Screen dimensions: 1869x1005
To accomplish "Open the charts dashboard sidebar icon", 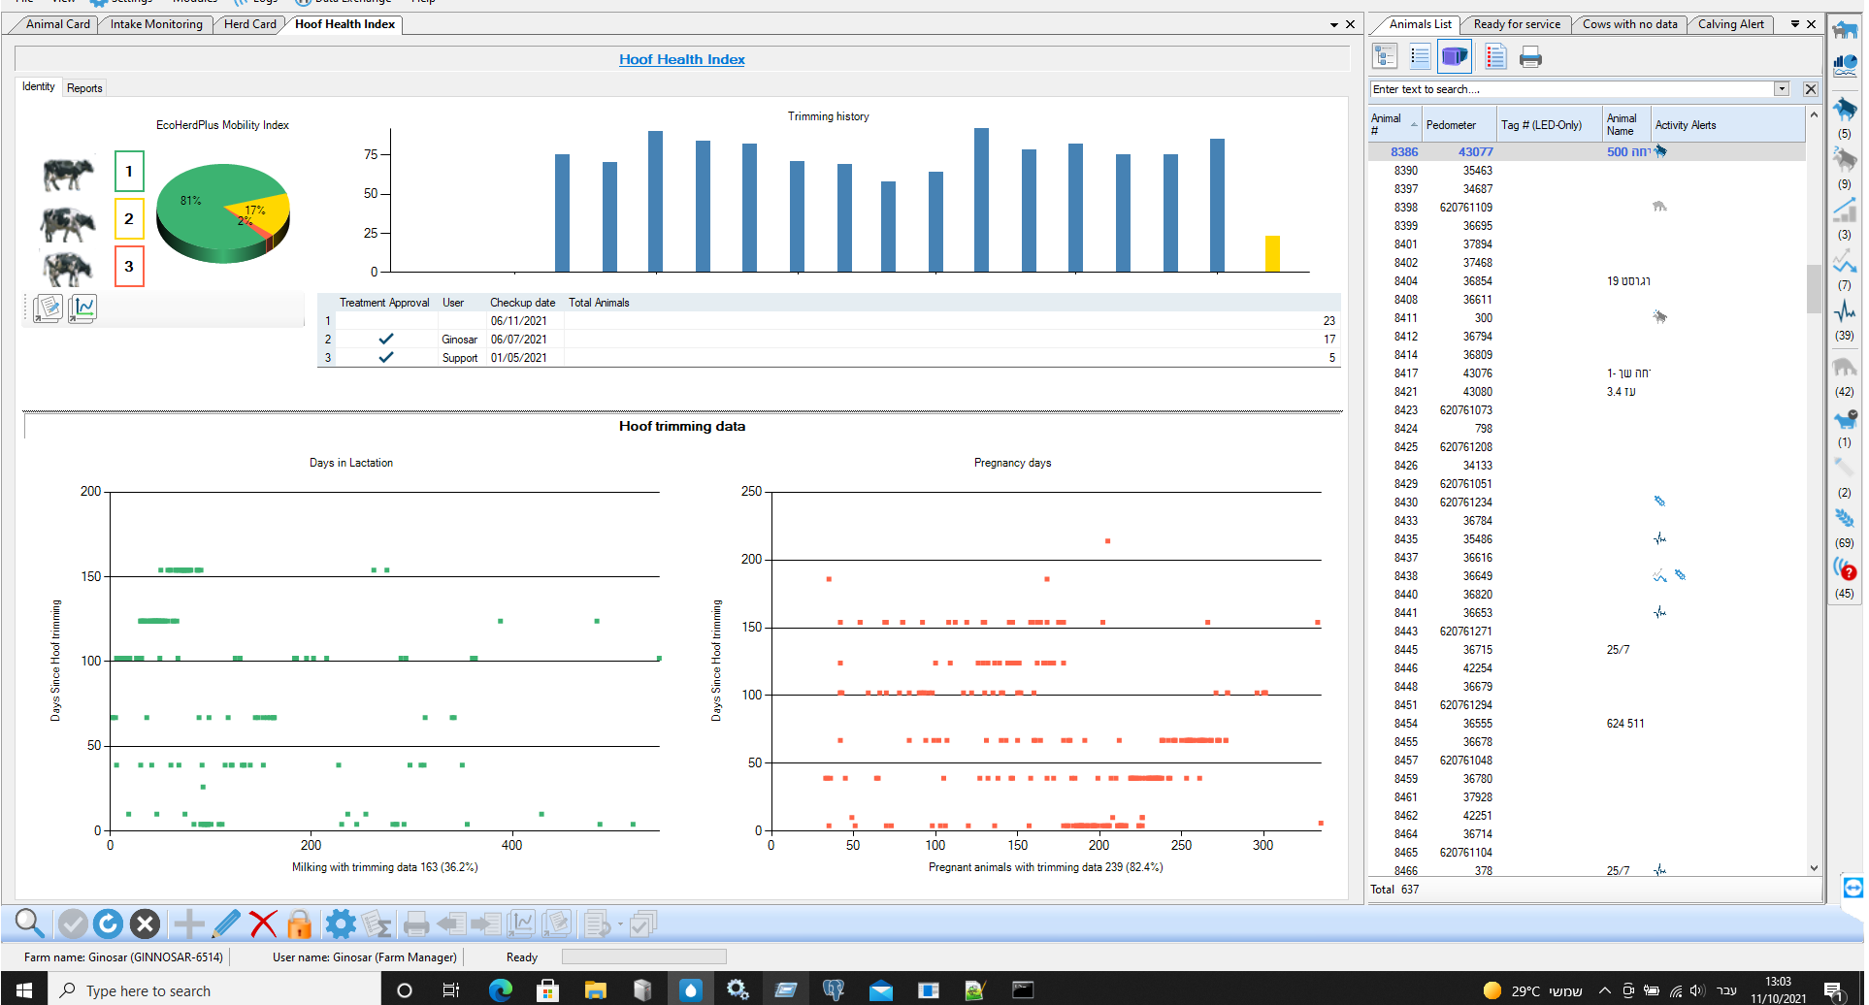I will click(x=1845, y=66).
